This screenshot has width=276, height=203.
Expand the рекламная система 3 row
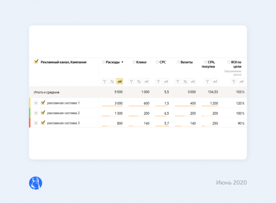[x=36, y=123]
